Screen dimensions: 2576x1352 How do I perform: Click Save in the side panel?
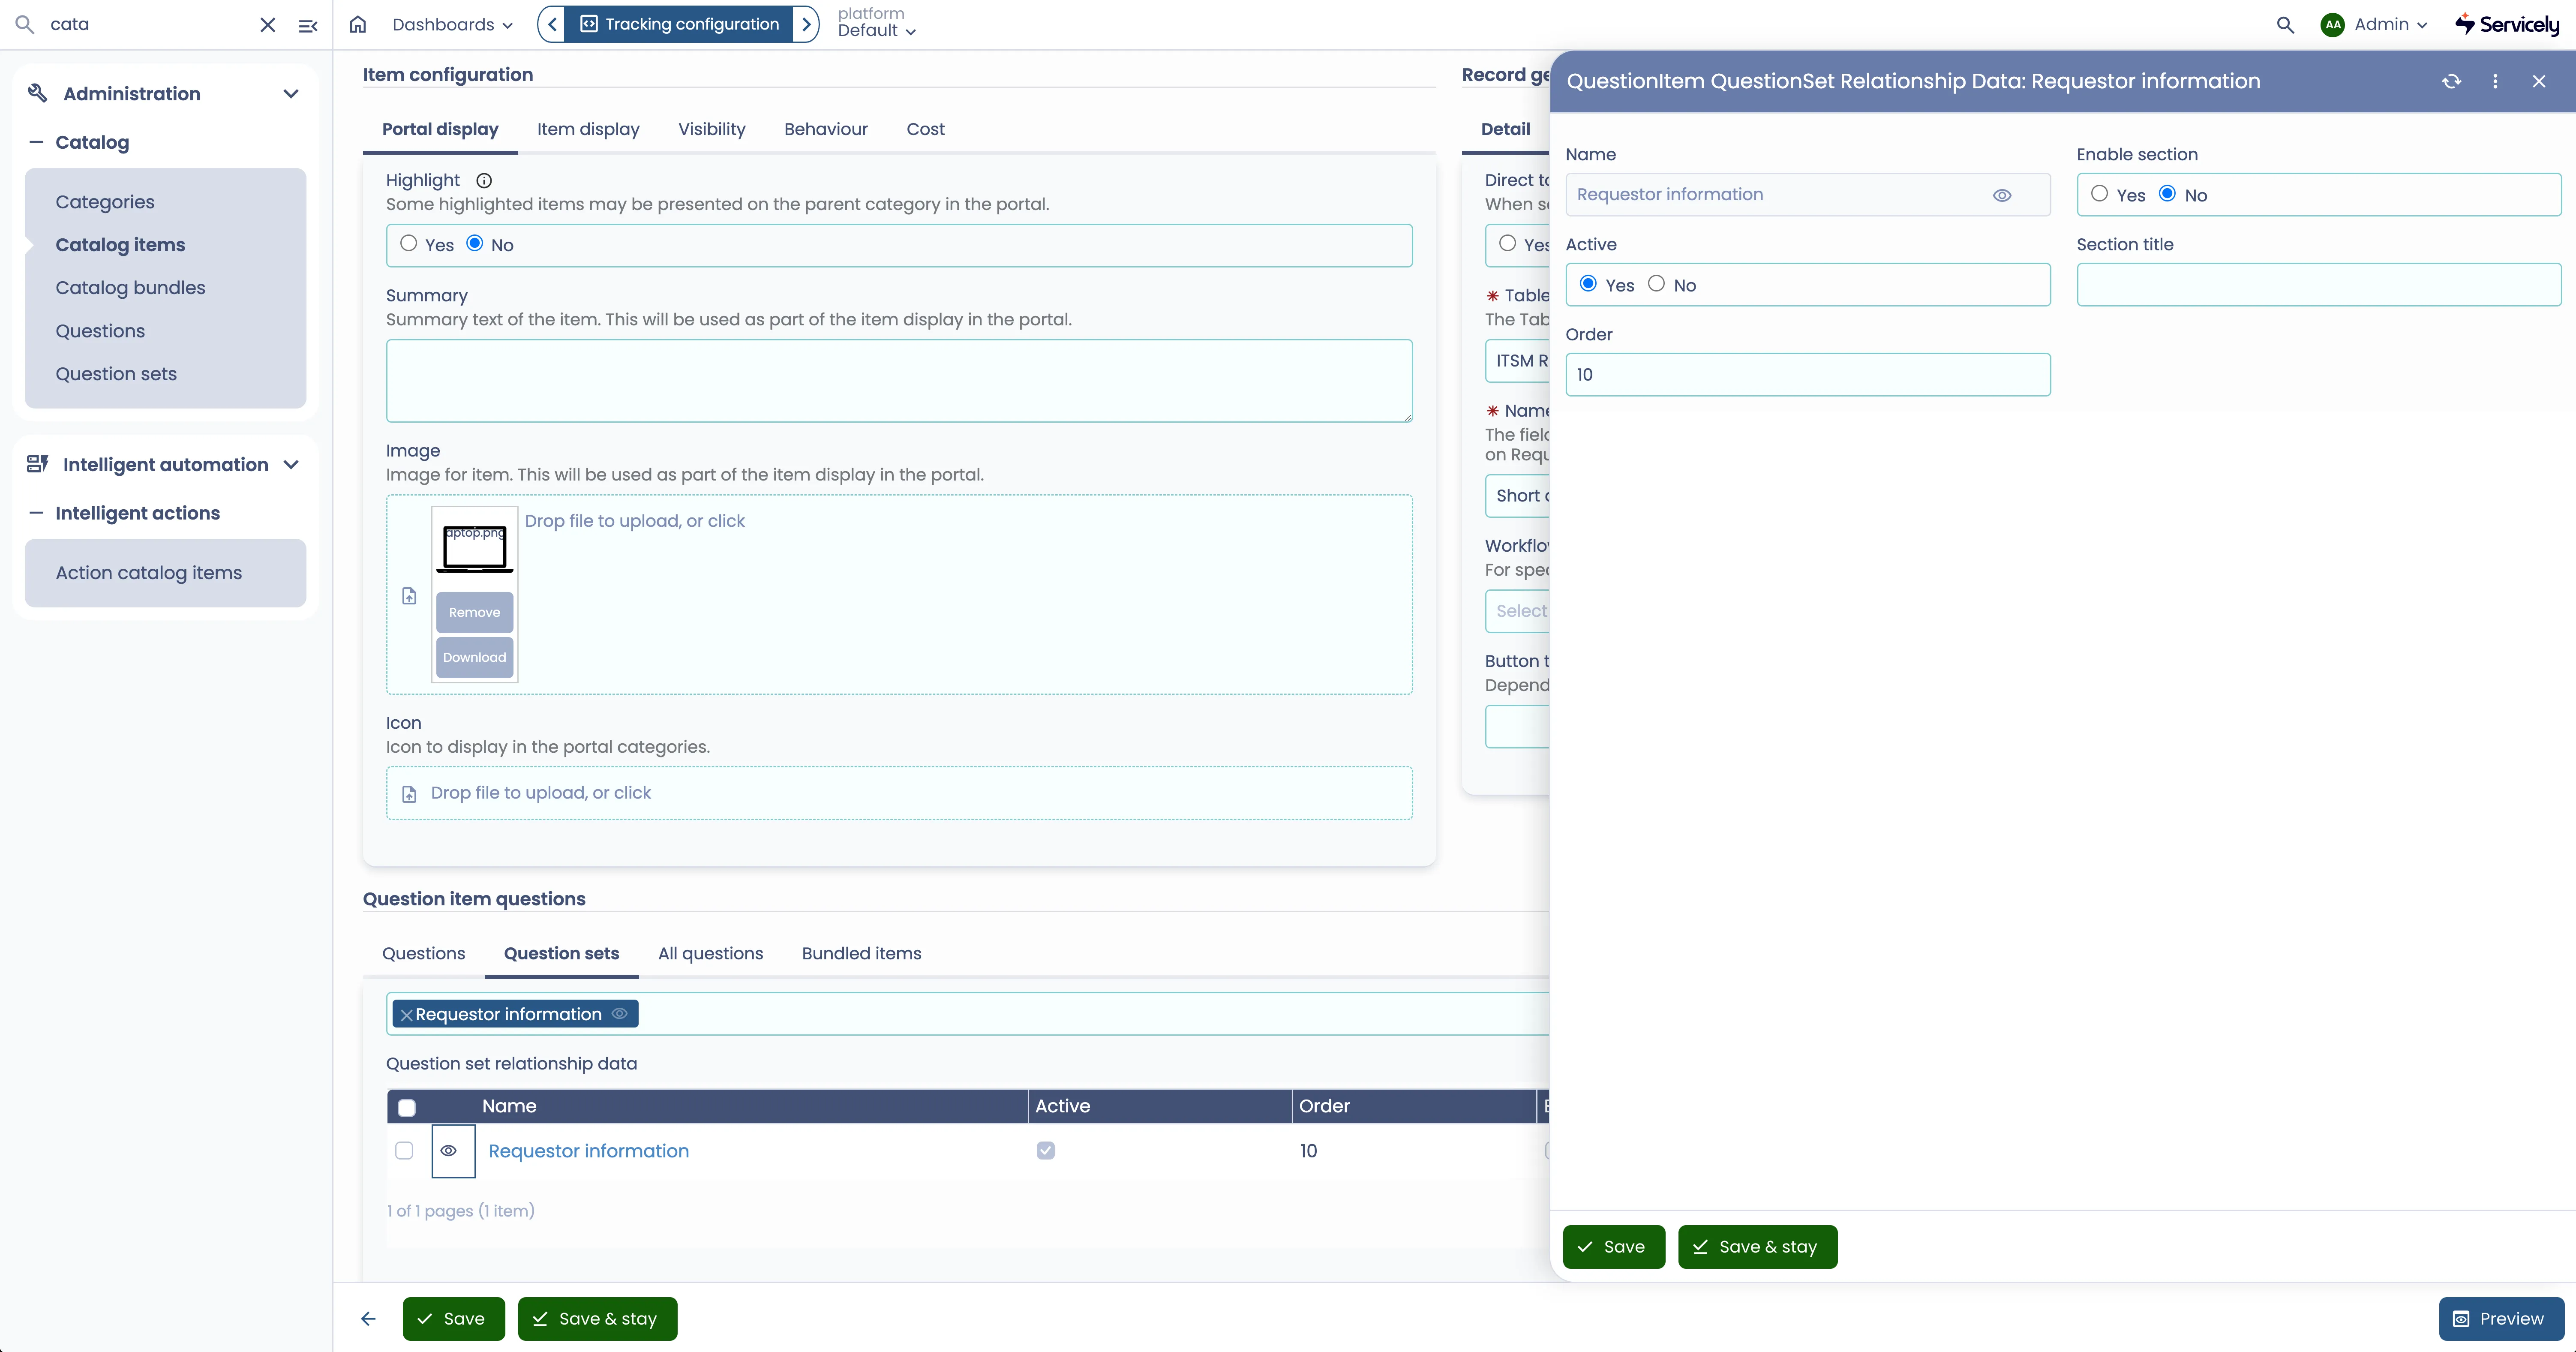click(x=1614, y=1247)
